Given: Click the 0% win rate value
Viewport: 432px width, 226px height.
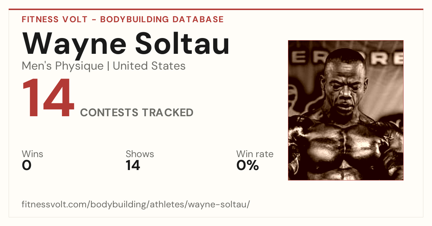Looking at the screenshot, I should tap(248, 165).
